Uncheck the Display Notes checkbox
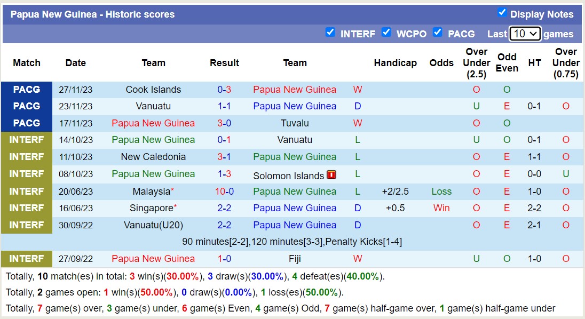The height and width of the screenshot is (319, 585). (502, 13)
